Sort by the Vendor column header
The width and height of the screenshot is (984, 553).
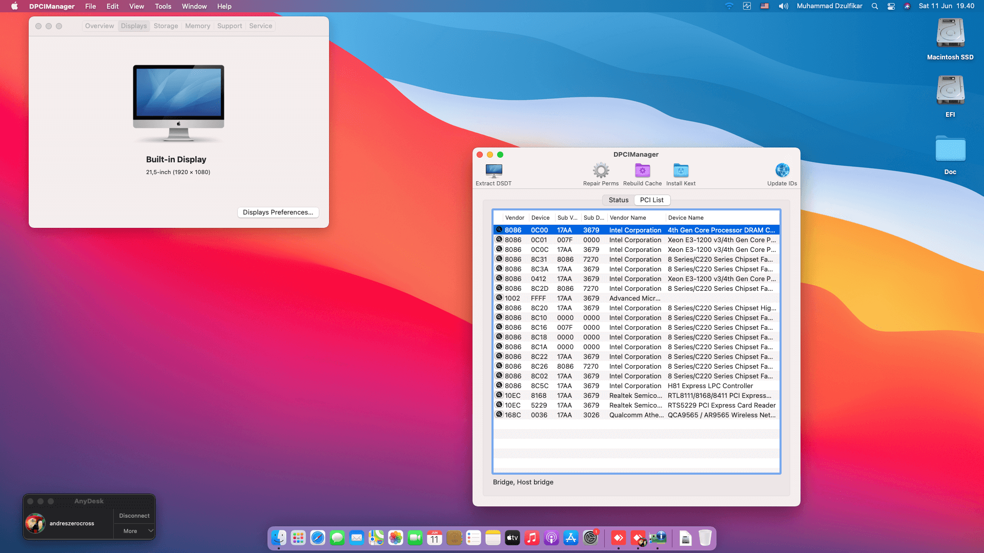515,218
